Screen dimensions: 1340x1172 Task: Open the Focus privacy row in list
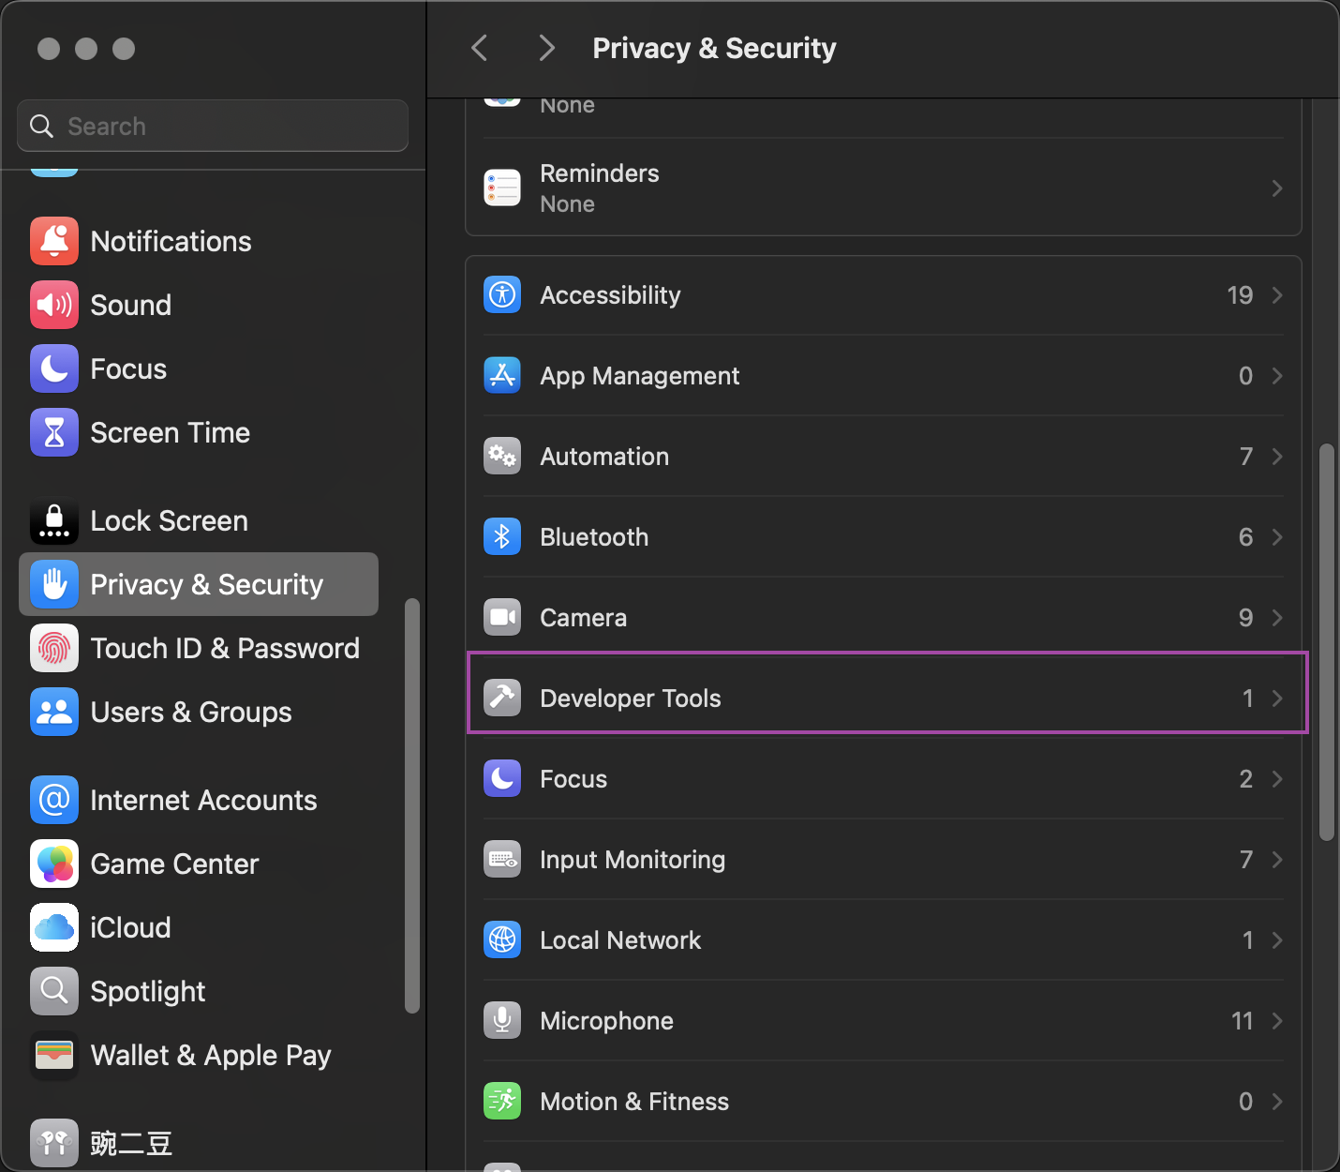[884, 778]
